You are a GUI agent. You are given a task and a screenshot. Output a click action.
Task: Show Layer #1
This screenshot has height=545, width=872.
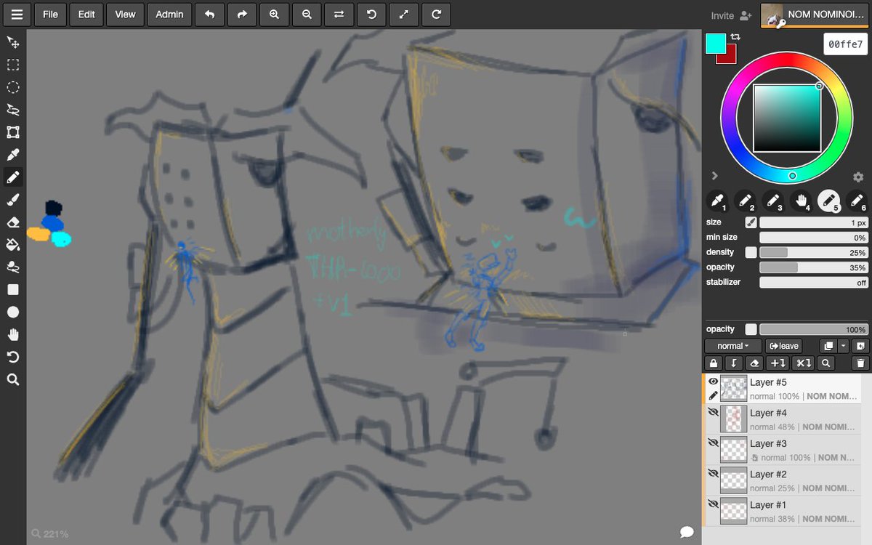(x=713, y=504)
